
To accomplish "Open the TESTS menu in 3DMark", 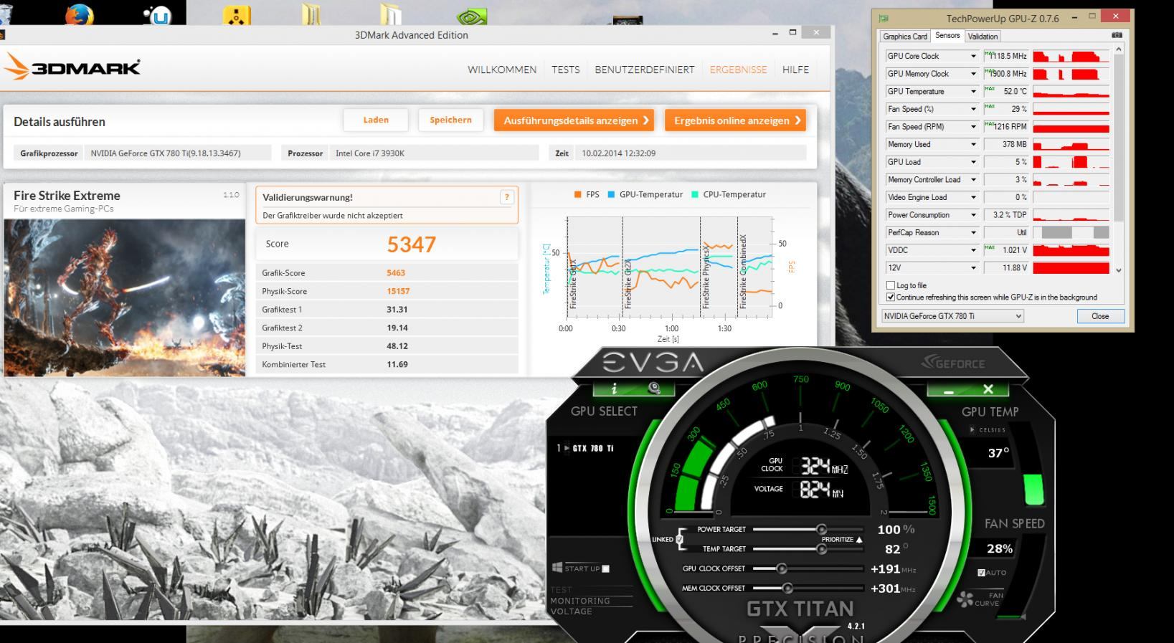I will tap(565, 70).
